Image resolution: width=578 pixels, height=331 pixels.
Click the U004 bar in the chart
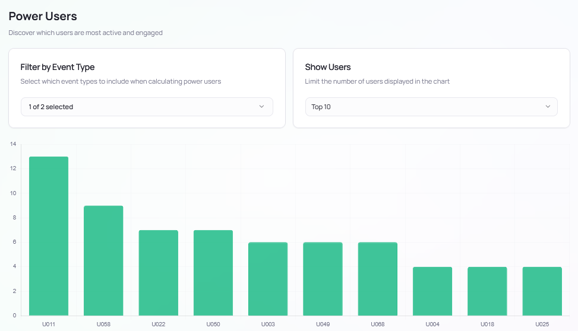click(432, 291)
